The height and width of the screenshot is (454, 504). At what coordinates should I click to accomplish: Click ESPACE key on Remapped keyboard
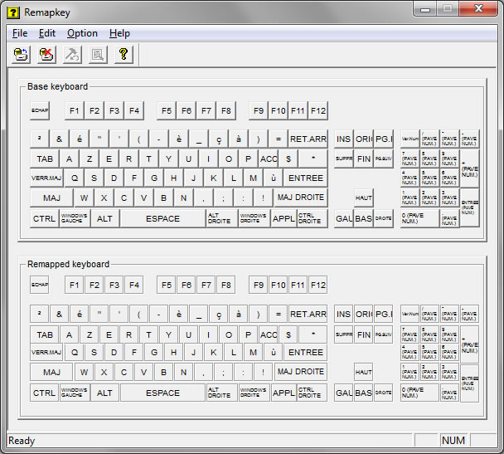click(x=162, y=393)
